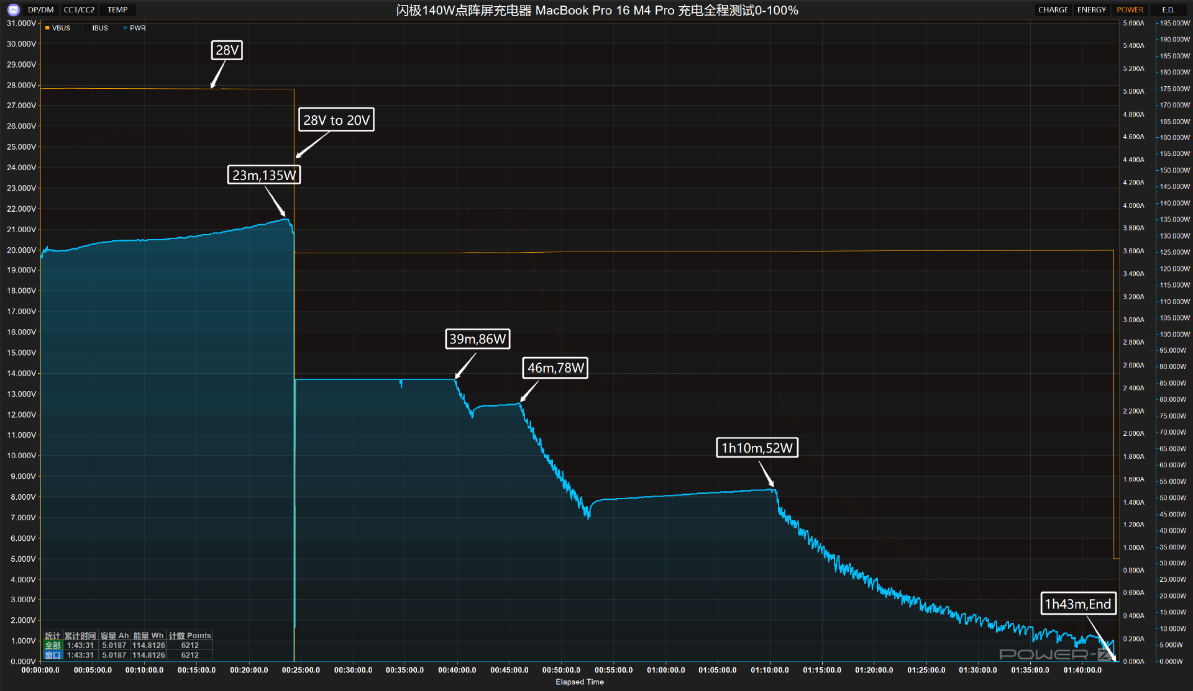The width and height of the screenshot is (1193, 691).
Task: Click the 5.600A current axis label
Action: pos(1133,23)
